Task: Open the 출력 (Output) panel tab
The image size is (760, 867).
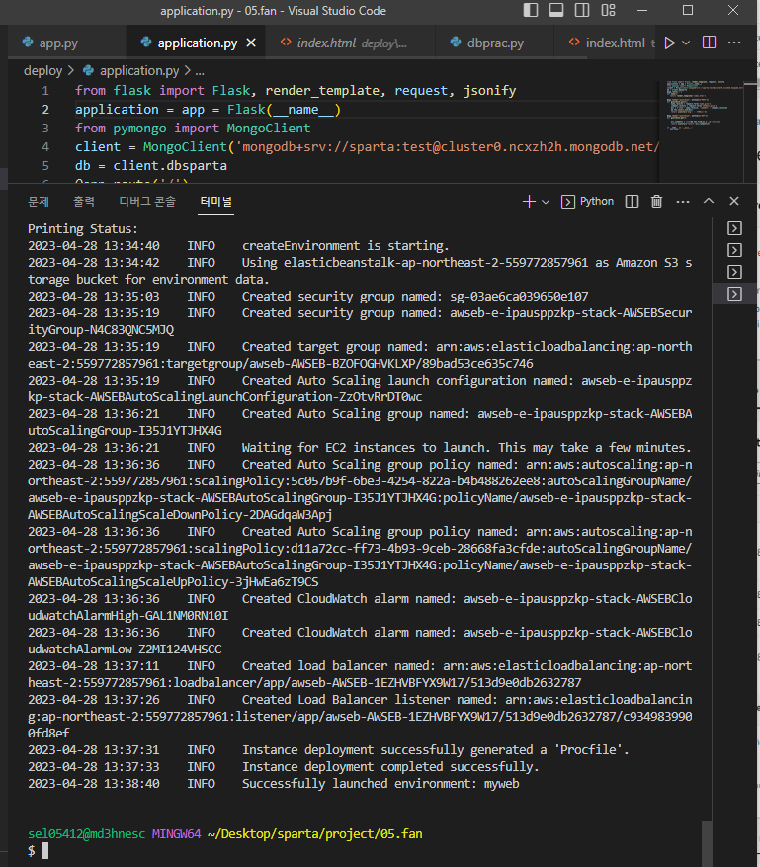Action: tap(84, 202)
